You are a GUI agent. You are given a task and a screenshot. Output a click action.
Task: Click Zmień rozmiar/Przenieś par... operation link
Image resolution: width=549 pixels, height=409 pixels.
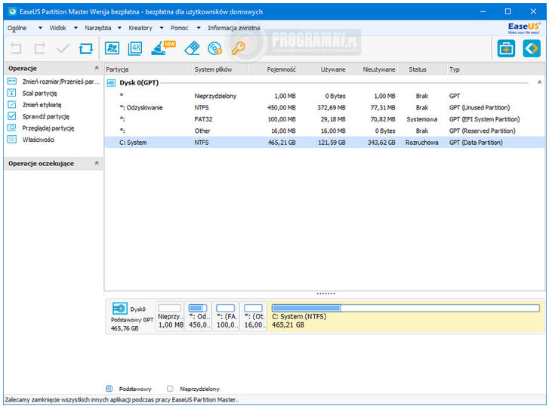(61, 81)
